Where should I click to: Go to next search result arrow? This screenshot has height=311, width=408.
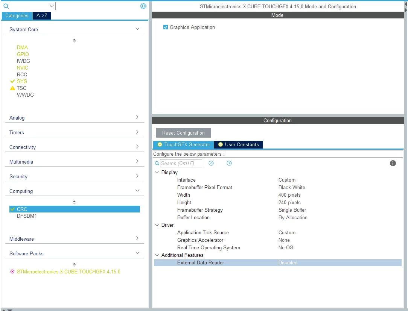(x=229, y=163)
